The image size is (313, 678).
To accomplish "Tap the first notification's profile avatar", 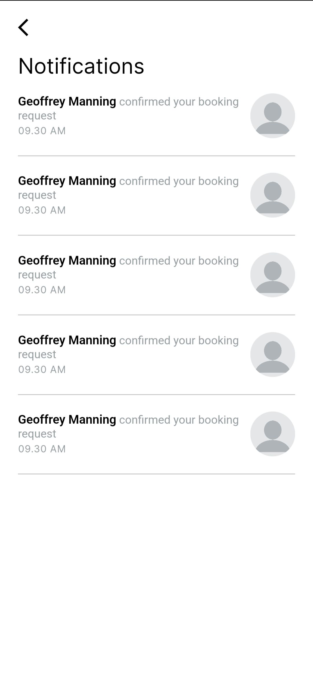I will click(272, 116).
